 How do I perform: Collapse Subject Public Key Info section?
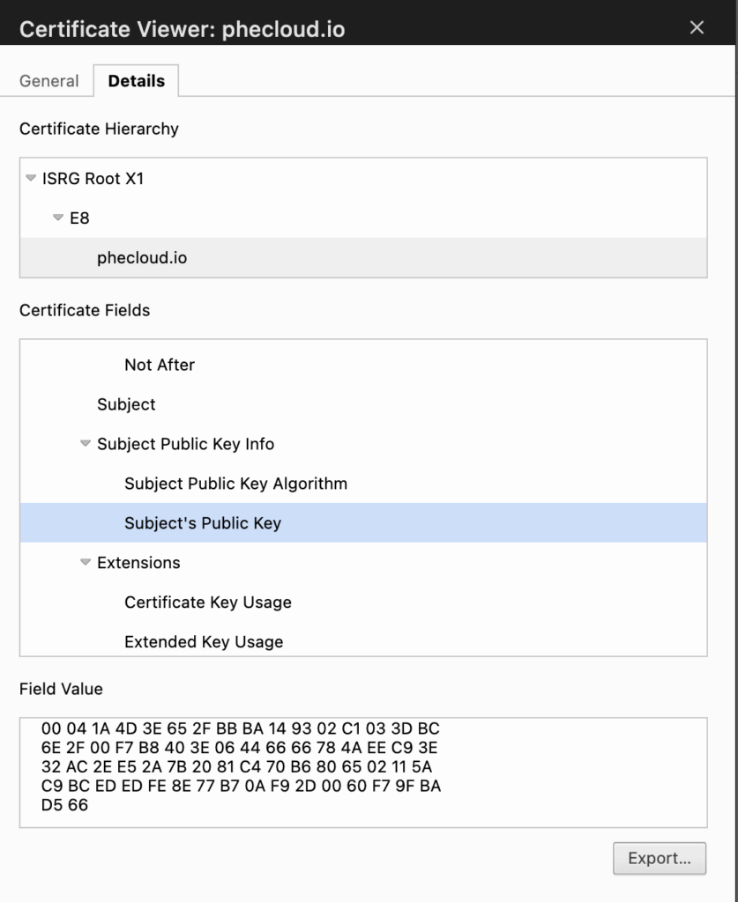[86, 444]
